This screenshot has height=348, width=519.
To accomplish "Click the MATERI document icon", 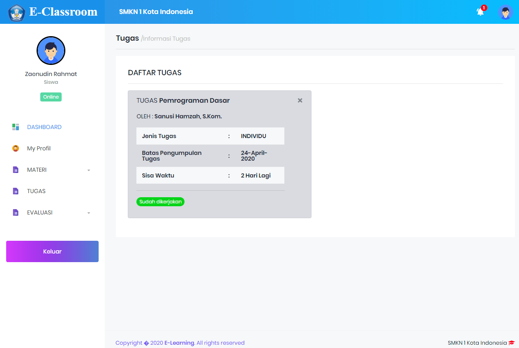I will coord(16,170).
